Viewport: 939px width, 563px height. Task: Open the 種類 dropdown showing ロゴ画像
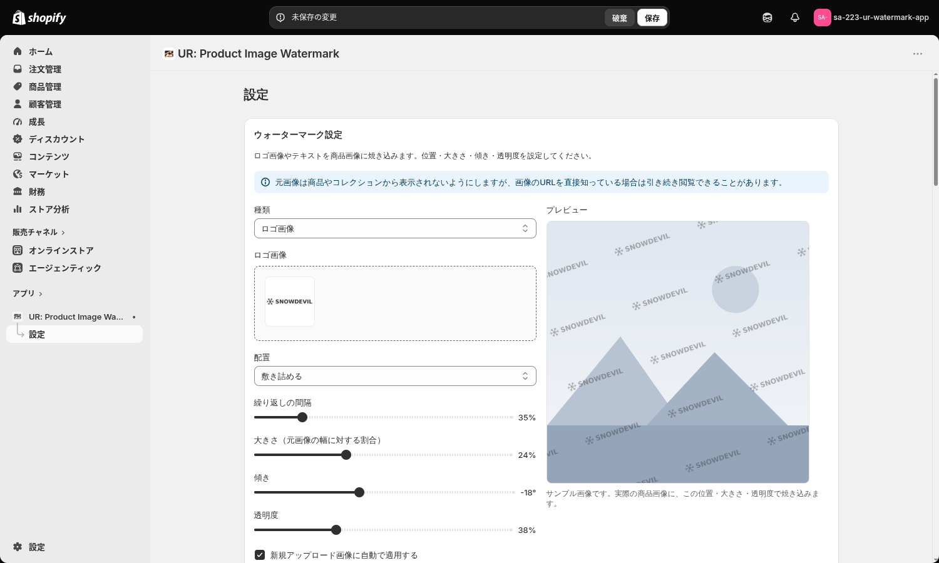(x=395, y=228)
